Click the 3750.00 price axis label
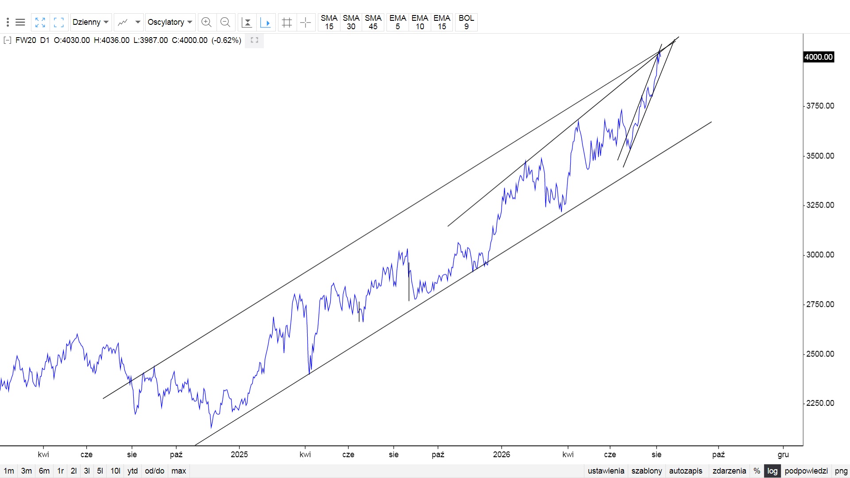Image resolution: width=850 pixels, height=478 pixels. click(820, 106)
